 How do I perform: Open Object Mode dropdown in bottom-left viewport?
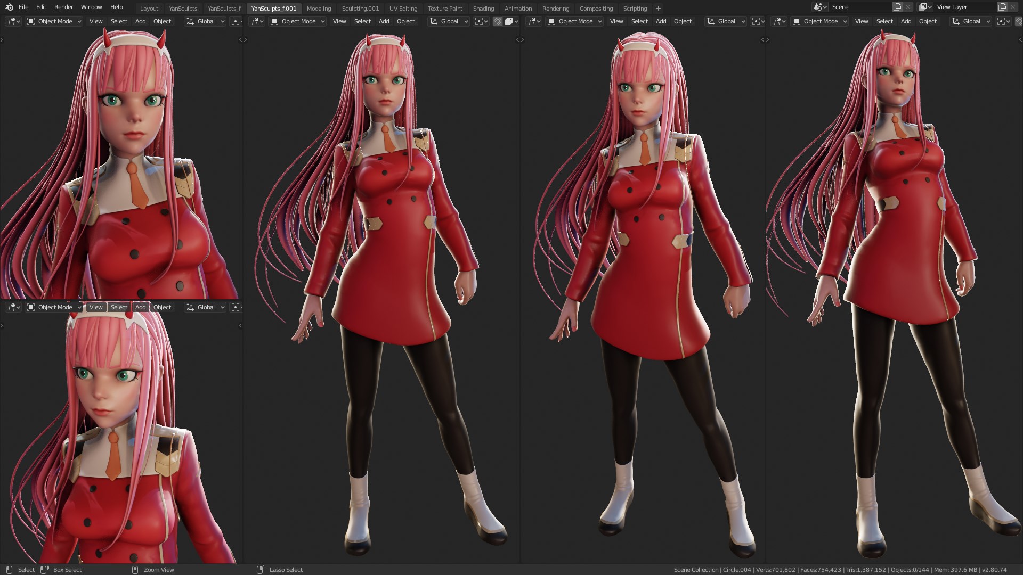point(54,307)
